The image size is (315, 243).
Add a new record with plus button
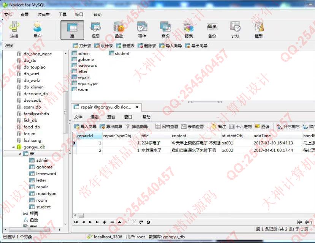pyautogui.click(x=104, y=222)
